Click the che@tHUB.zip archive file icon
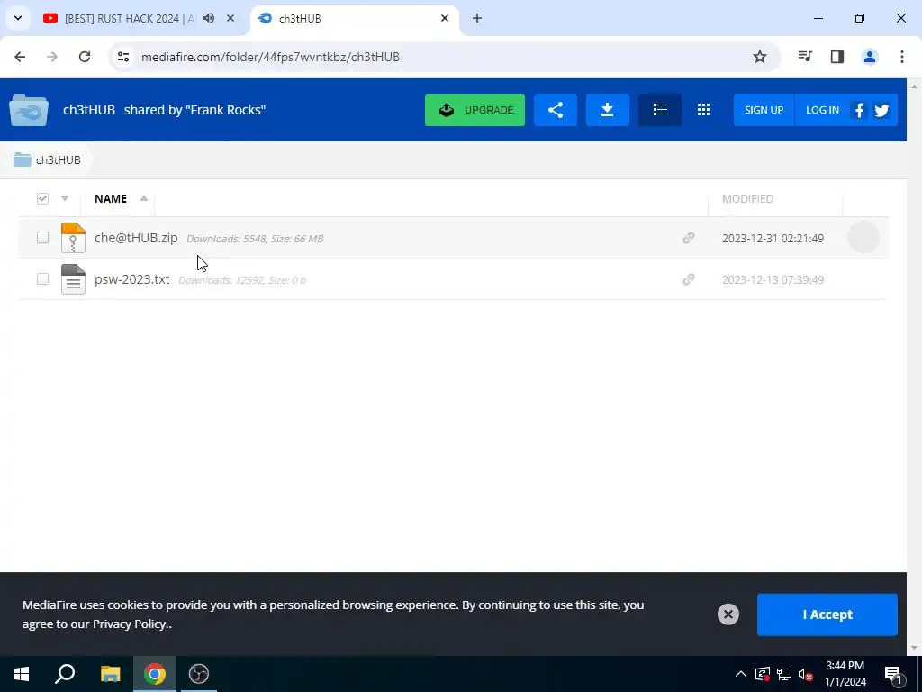 pyautogui.click(x=73, y=238)
